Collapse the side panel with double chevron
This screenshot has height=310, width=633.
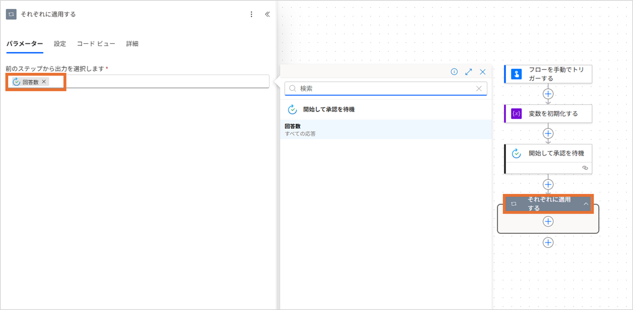(x=267, y=14)
